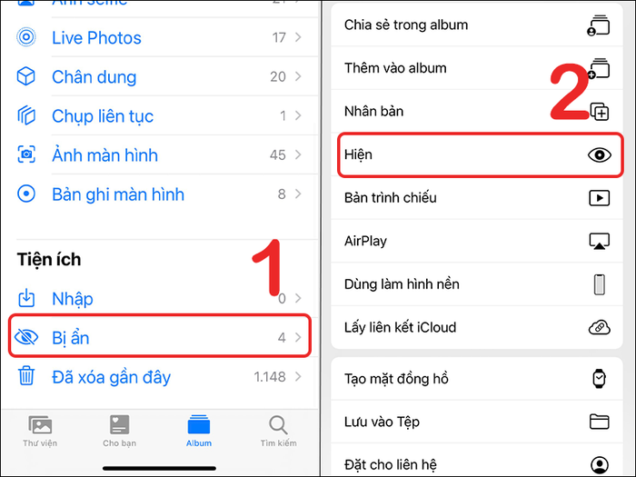Image resolution: width=636 pixels, height=477 pixels.
Task: Tap the eye icon in the Hiện row
Action: click(x=599, y=154)
